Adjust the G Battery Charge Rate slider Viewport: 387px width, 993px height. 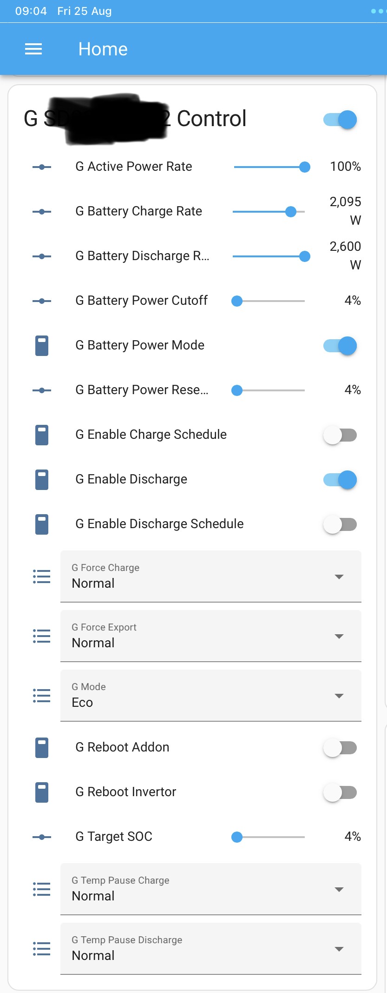(x=269, y=212)
